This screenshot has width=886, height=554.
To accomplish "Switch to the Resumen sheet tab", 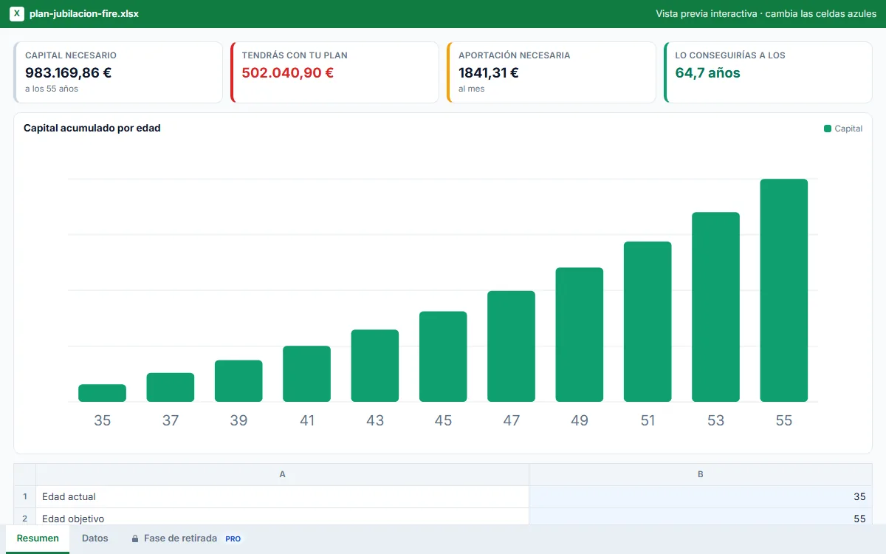I will coord(38,538).
